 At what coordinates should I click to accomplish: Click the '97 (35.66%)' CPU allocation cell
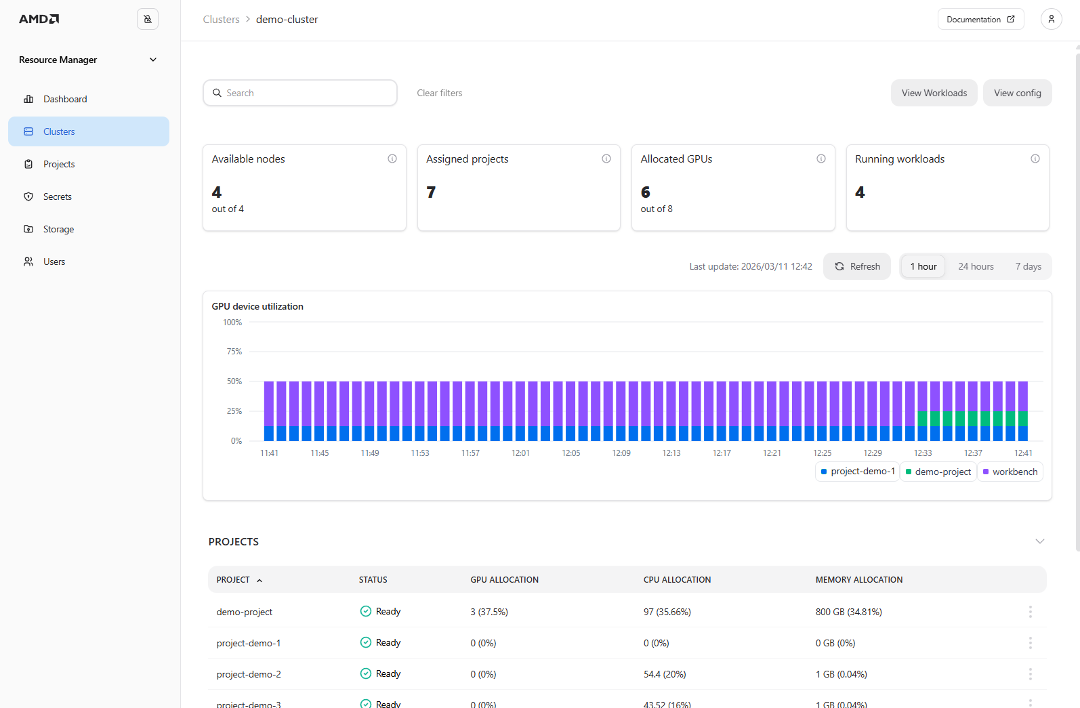[x=667, y=612]
